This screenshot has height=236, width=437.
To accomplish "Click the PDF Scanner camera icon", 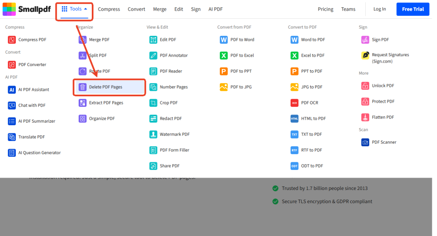I will [x=365, y=142].
